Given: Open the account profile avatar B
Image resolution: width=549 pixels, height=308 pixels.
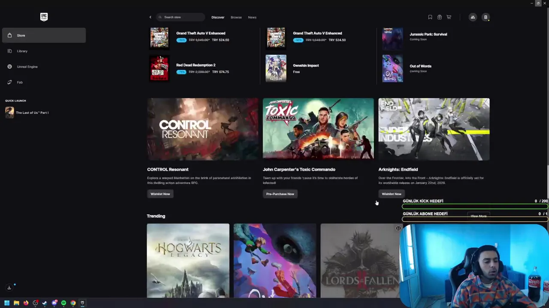Looking at the screenshot, I should (x=486, y=17).
